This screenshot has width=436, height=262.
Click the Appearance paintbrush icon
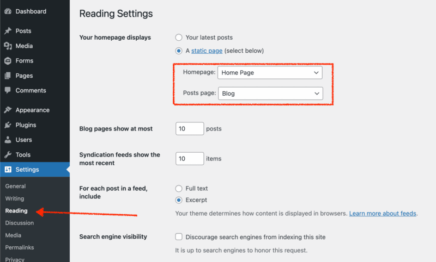coord(8,110)
